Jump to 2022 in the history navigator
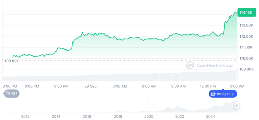The height and width of the screenshot is (120, 259). [x=179, y=116]
